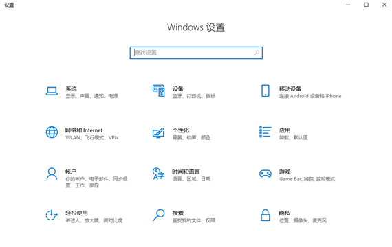Open the 系统 laptop icon
Screen dimensions: 392x247
point(52,91)
